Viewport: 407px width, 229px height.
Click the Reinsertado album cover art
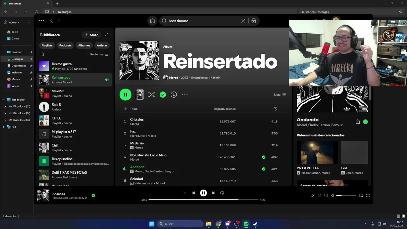(x=139, y=60)
